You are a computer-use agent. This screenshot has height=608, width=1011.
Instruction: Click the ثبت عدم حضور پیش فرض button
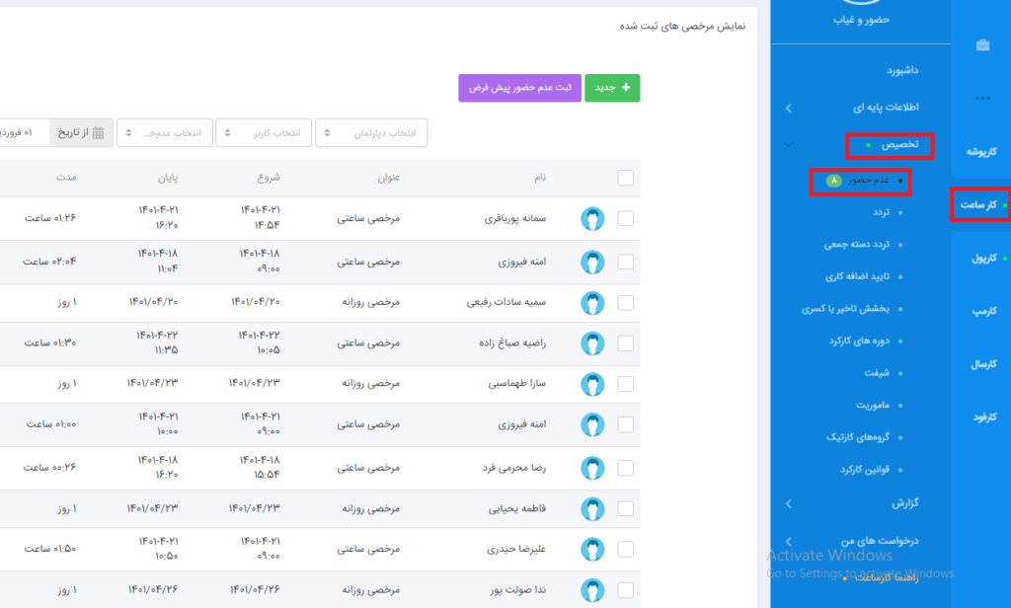tap(519, 88)
